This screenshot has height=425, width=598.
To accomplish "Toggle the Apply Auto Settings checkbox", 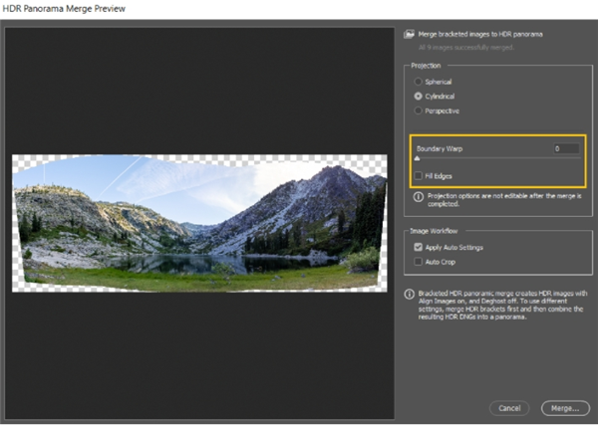I will [418, 247].
